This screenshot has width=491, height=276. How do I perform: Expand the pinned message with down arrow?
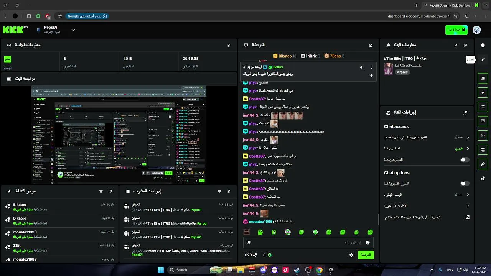pos(371,75)
